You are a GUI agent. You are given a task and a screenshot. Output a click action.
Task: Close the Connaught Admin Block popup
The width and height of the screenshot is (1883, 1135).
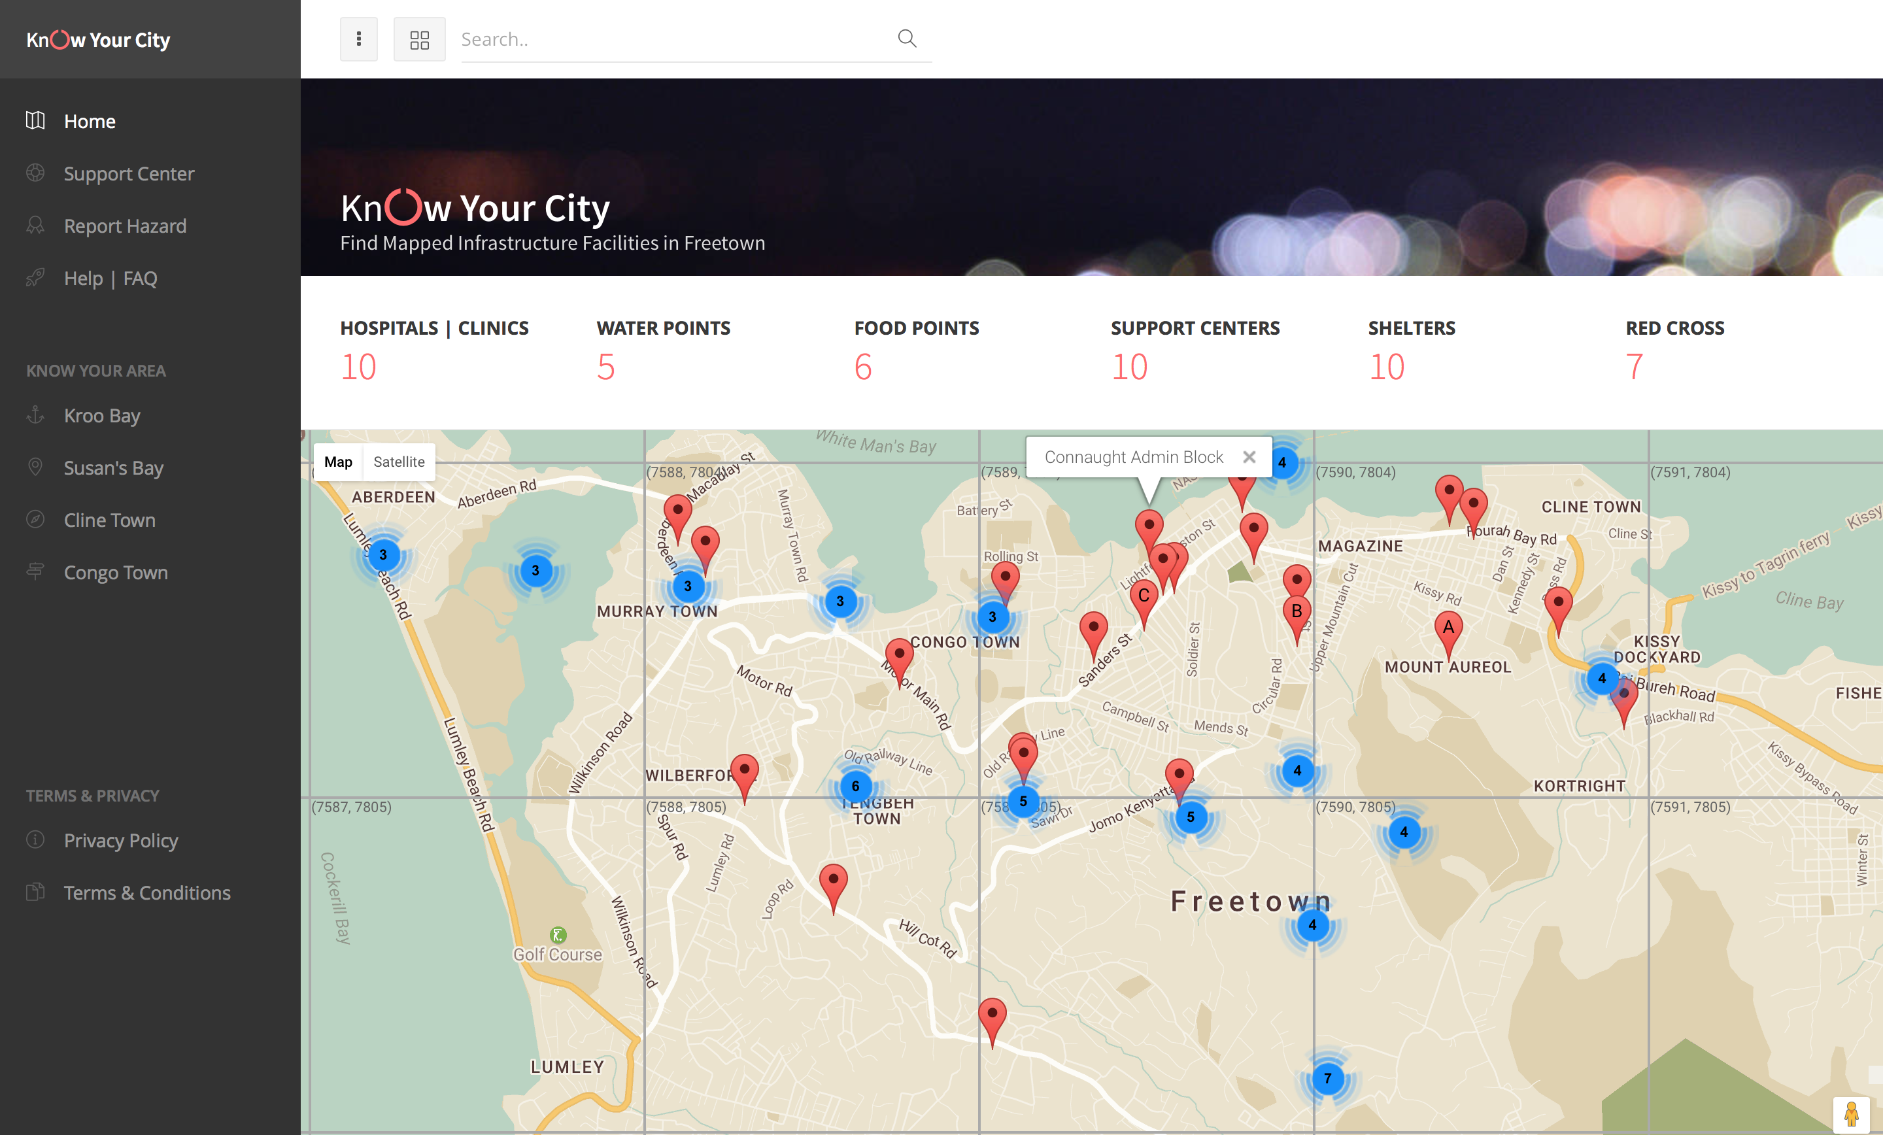[x=1249, y=457]
